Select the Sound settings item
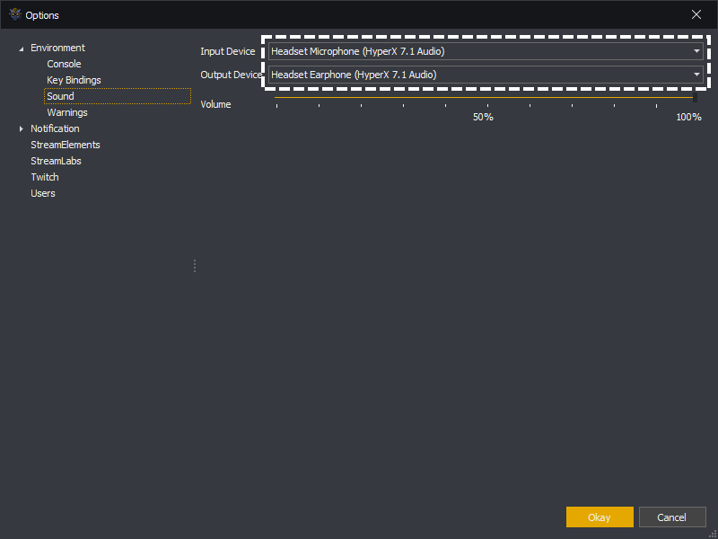This screenshot has width=718, height=539. (118, 96)
